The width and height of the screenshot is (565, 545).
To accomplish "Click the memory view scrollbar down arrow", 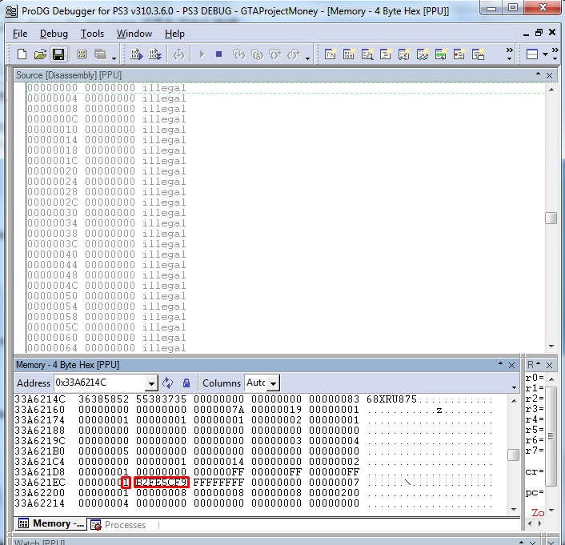I will (x=514, y=509).
